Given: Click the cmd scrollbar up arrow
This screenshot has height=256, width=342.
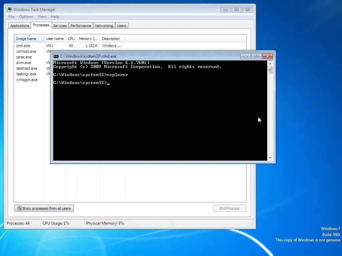Looking at the screenshot, I should (x=270, y=64).
